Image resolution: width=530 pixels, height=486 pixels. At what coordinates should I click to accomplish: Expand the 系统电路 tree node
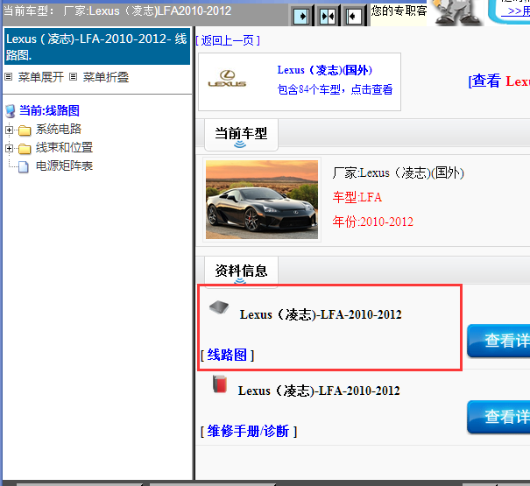(10, 130)
